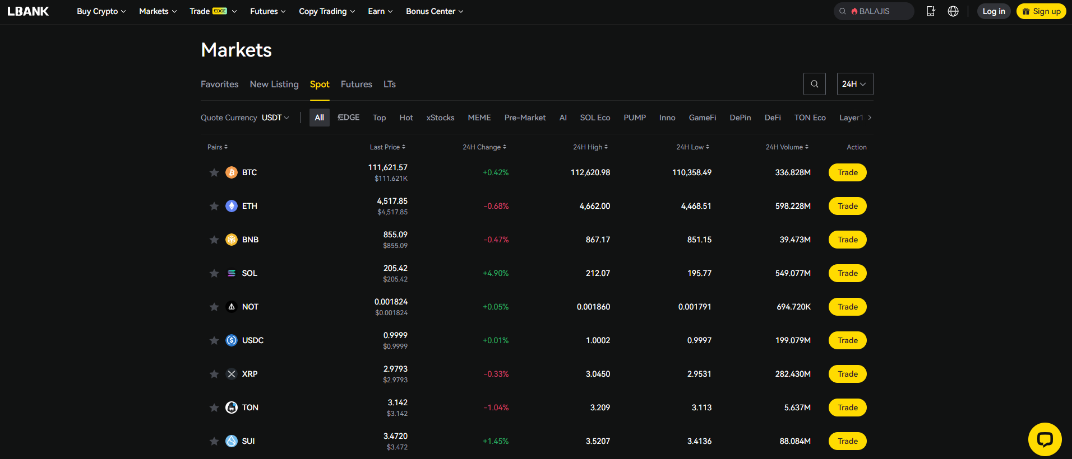Switch to the New Listing tab
1072x459 pixels.
tap(274, 84)
